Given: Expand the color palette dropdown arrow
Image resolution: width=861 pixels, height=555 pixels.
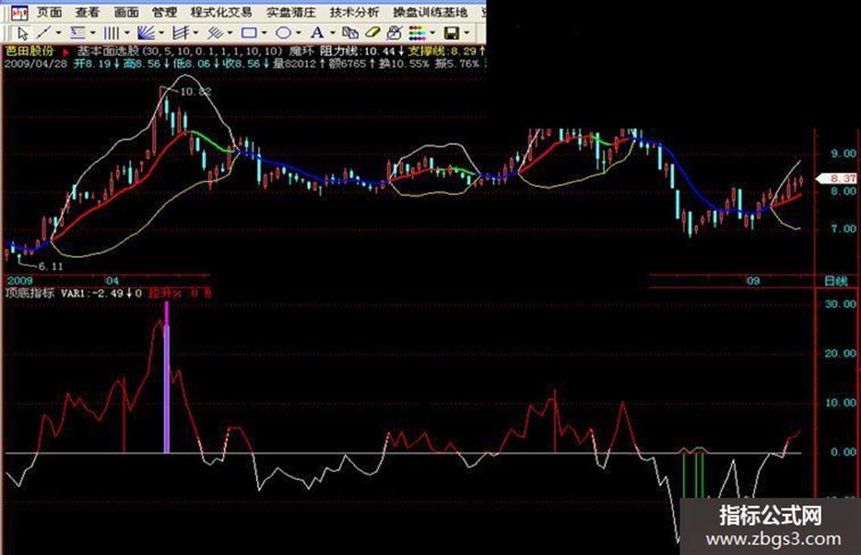Looking at the screenshot, I should pos(434,34).
